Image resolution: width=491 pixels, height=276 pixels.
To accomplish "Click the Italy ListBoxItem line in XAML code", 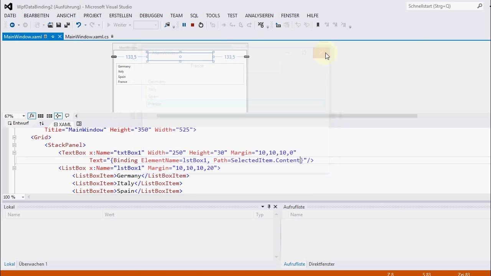I will (127, 183).
